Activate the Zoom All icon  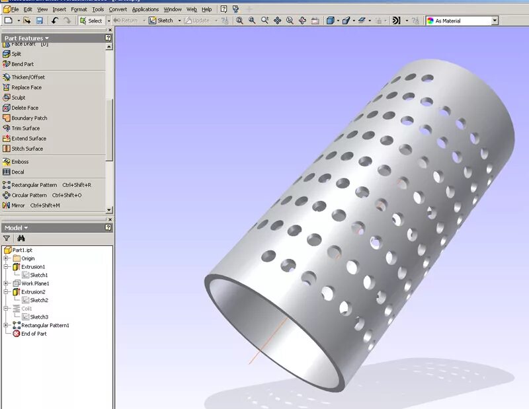pyautogui.click(x=239, y=20)
